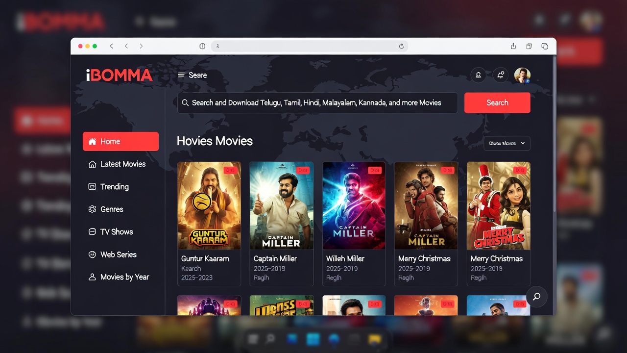Click the movie search input field

pyautogui.click(x=317, y=103)
